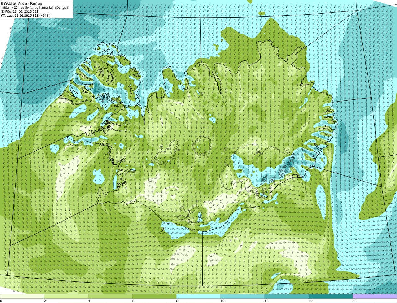Viewport: 397px width, 303px height.
Task: Click the 8–10 m/s light cyan swatch
Action: [x=198, y=296]
